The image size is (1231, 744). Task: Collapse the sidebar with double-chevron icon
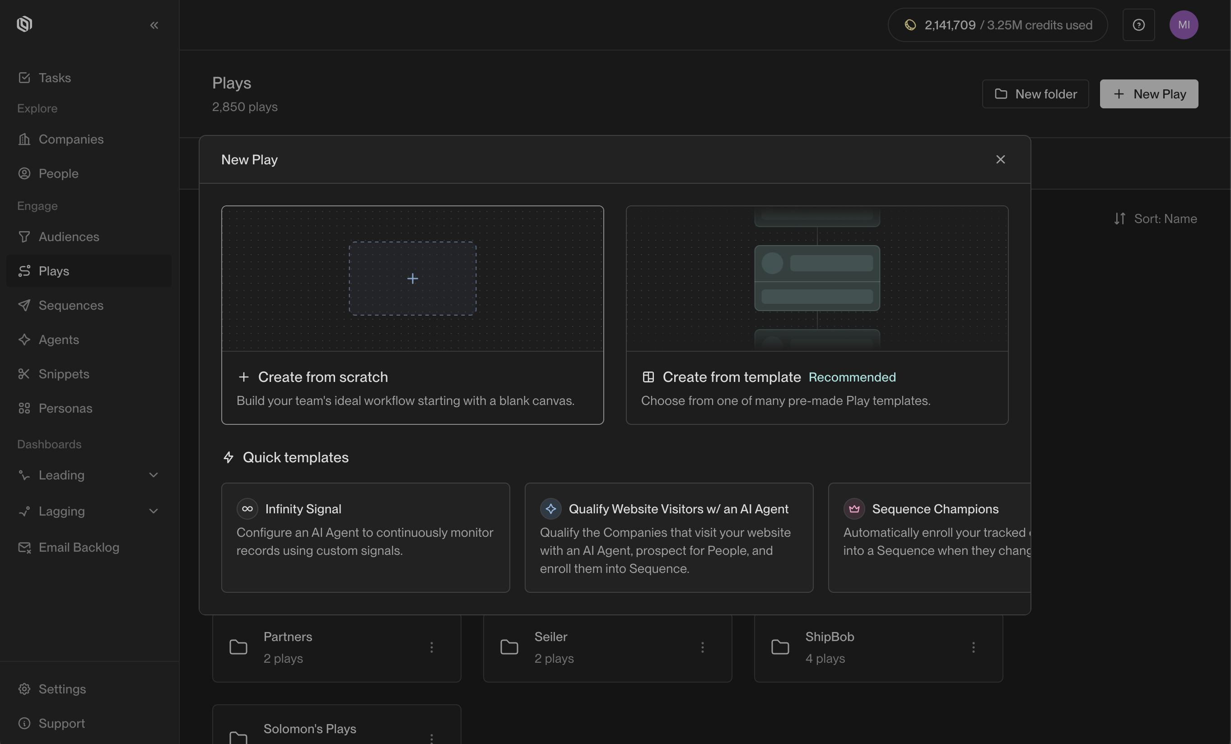154,25
